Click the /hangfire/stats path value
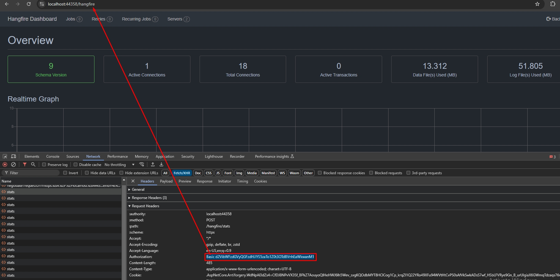This screenshot has width=560, height=280. pos(218,226)
